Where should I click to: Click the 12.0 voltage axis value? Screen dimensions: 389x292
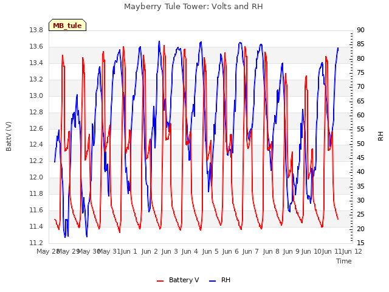36,177
